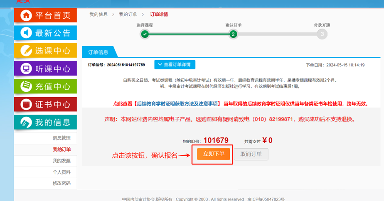This screenshot has height=201, width=384.
Task: Click the step 1 green checkmark circle
Action: tap(145, 34)
